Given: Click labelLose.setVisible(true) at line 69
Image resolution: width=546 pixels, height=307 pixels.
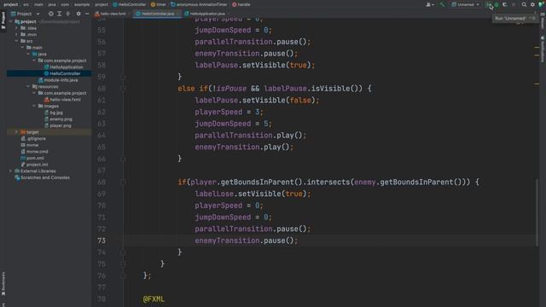Looking at the screenshot, I should [253, 194].
